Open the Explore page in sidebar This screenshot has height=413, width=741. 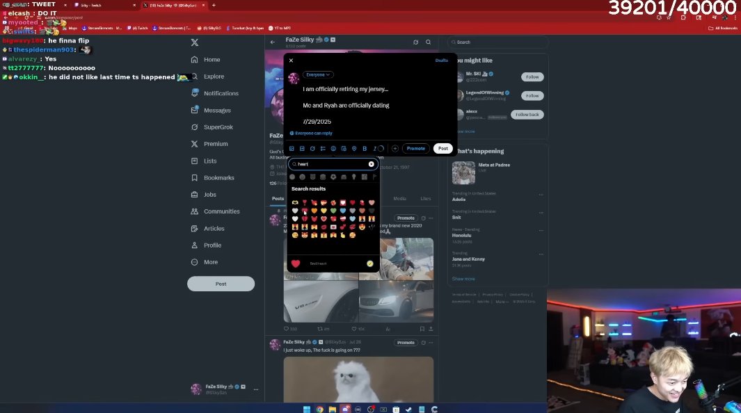coord(208,76)
